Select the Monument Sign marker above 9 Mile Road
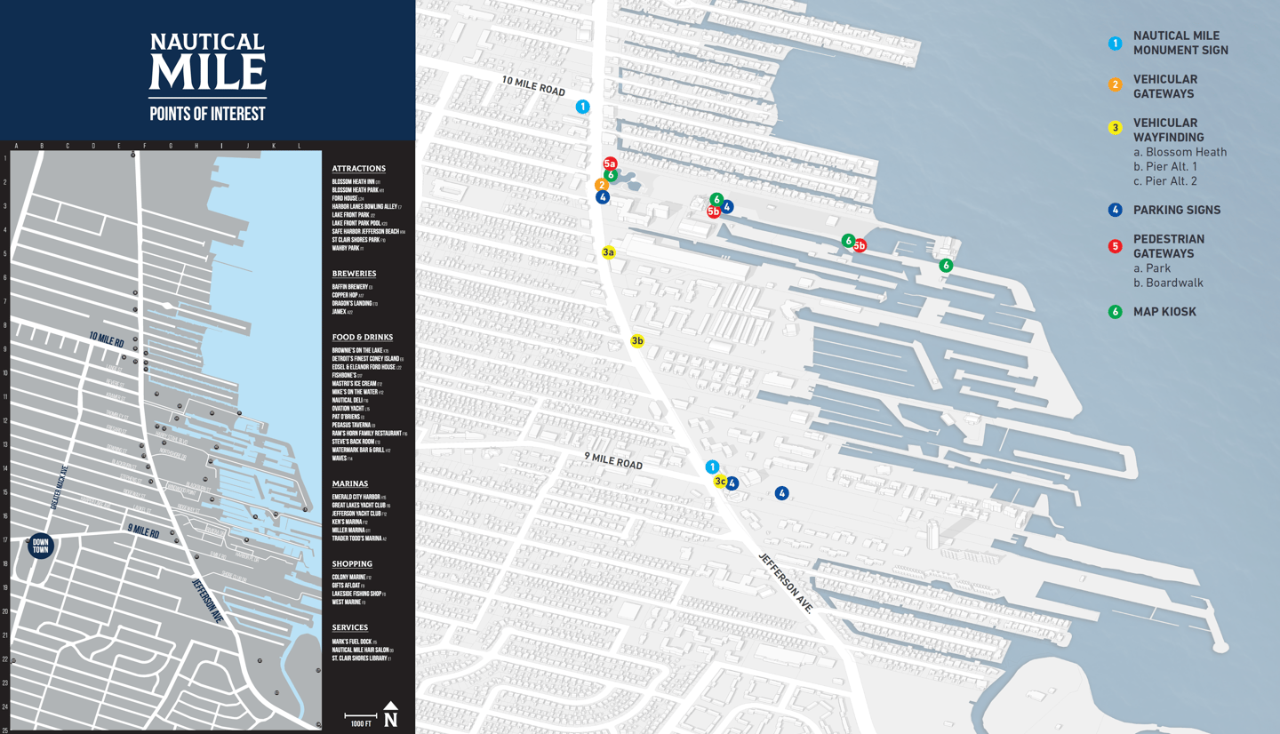Viewport: 1280px width, 734px height. 713,465
